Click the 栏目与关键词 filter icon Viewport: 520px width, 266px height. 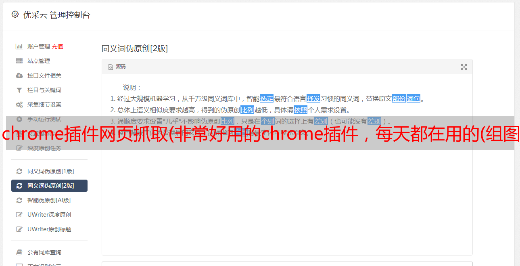pos(19,90)
